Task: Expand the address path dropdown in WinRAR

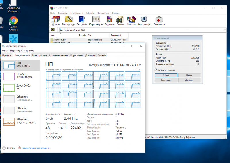Action: click(x=225, y=30)
